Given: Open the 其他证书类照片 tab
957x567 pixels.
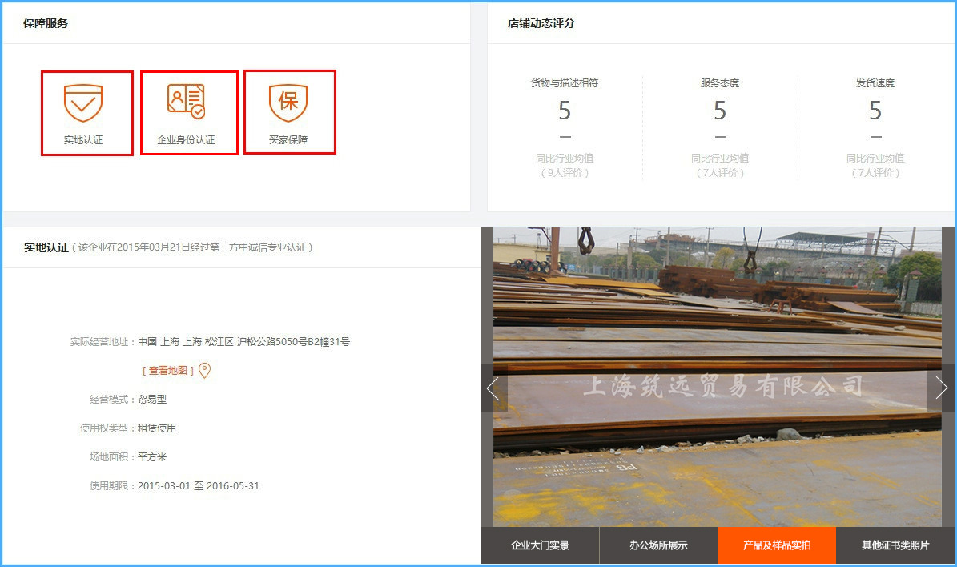Looking at the screenshot, I should [x=895, y=545].
